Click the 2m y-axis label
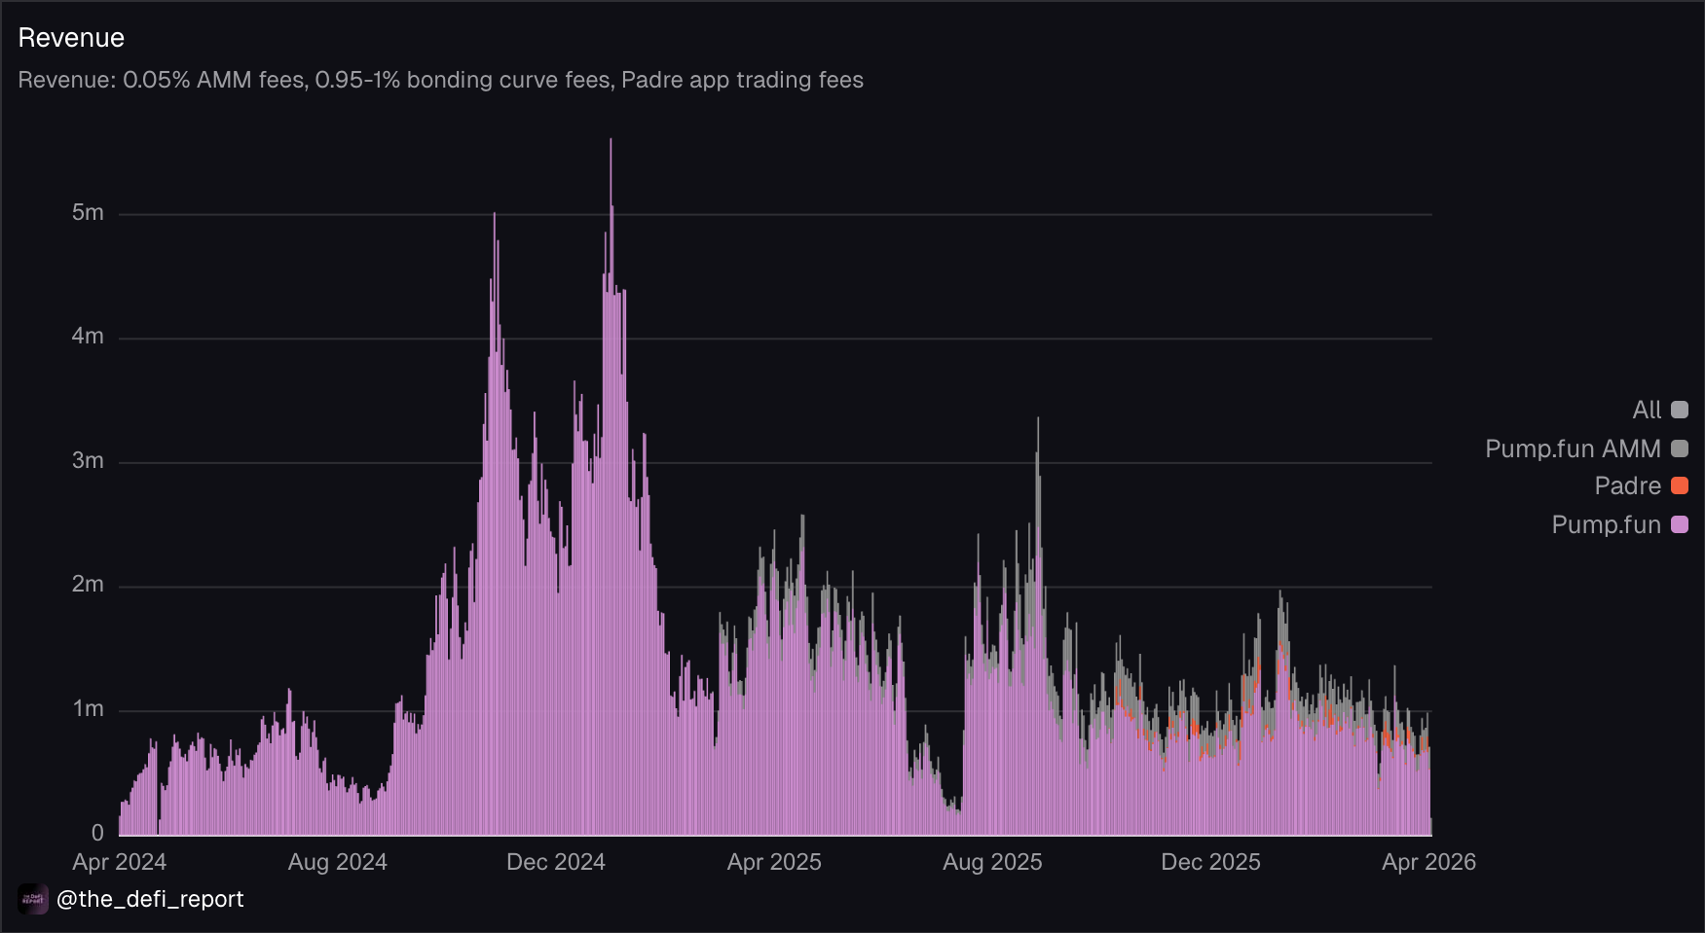1705x933 pixels. click(x=88, y=584)
